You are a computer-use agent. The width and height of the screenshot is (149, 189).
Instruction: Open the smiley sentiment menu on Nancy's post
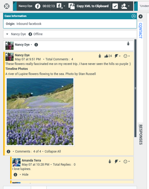[127, 56]
